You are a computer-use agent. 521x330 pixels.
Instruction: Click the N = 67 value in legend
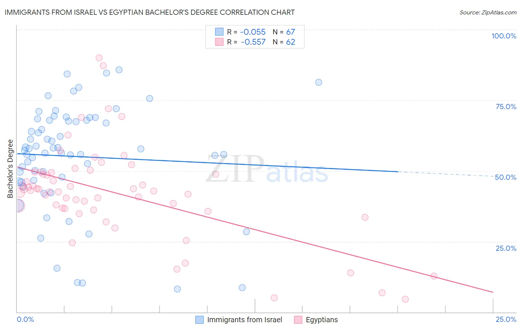pos(284,32)
